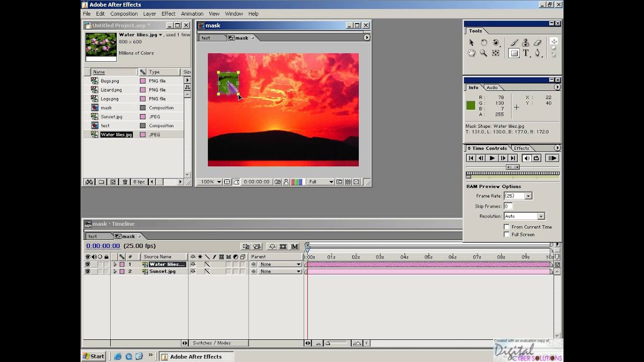Click the Windows Start button

click(x=94, y=356)
